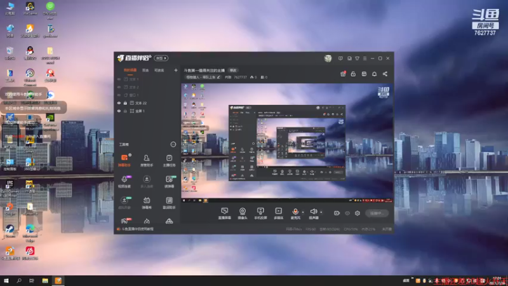Open the 虚拟形象 tool with green badge

pyautogui.click(x=124, y=203)
